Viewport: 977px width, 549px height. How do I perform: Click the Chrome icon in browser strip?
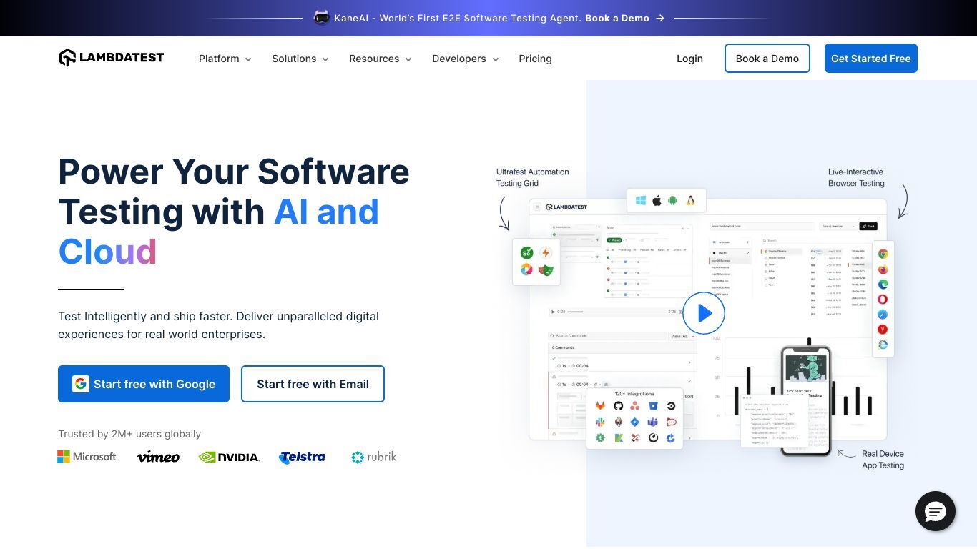(883, 254)
